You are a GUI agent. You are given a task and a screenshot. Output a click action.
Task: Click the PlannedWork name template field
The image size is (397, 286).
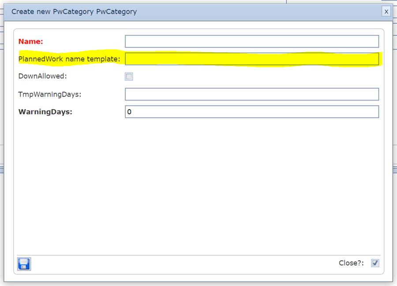pyautogui.click(x=251, y=59)
